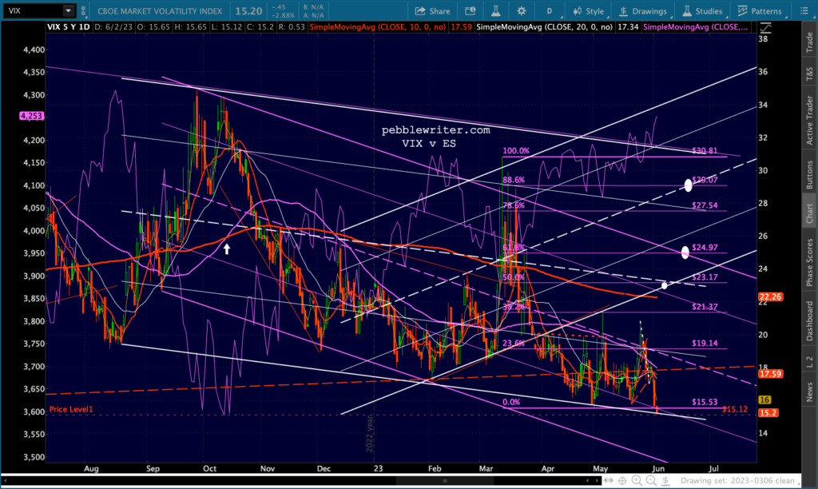Click the Drawings dollar-sign icon

tap(623, 11)
